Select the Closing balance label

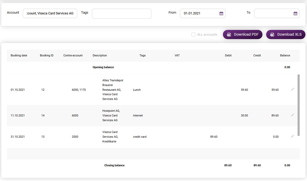click(x=114, y=165)
